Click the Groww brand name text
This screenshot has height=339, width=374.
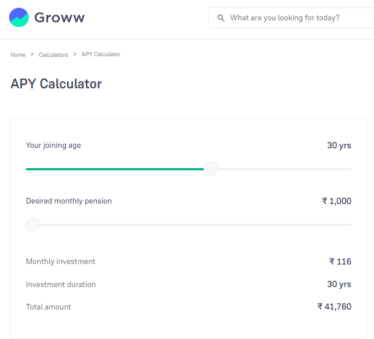(59, 18)
